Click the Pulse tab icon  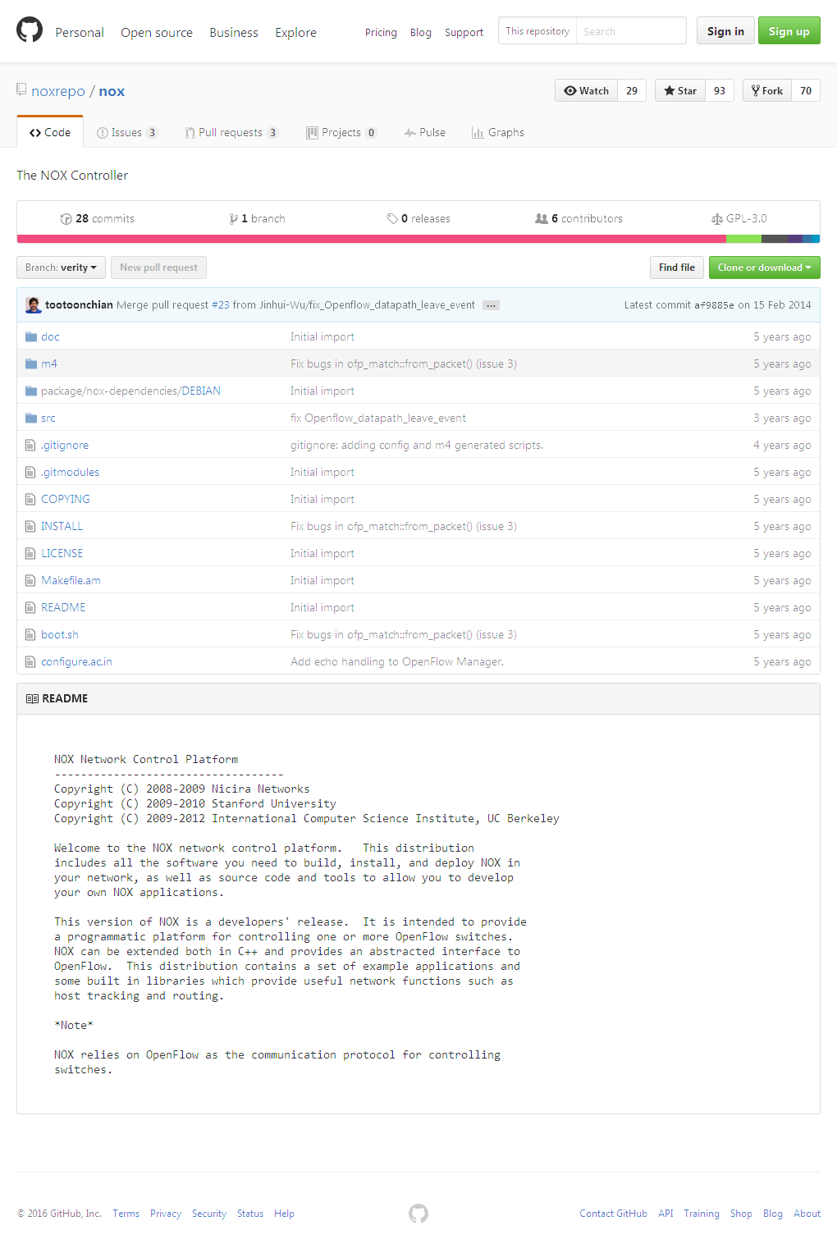[410, 132]
